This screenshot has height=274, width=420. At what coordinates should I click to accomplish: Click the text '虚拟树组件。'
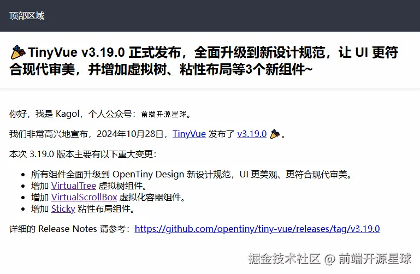click(123, 186)
